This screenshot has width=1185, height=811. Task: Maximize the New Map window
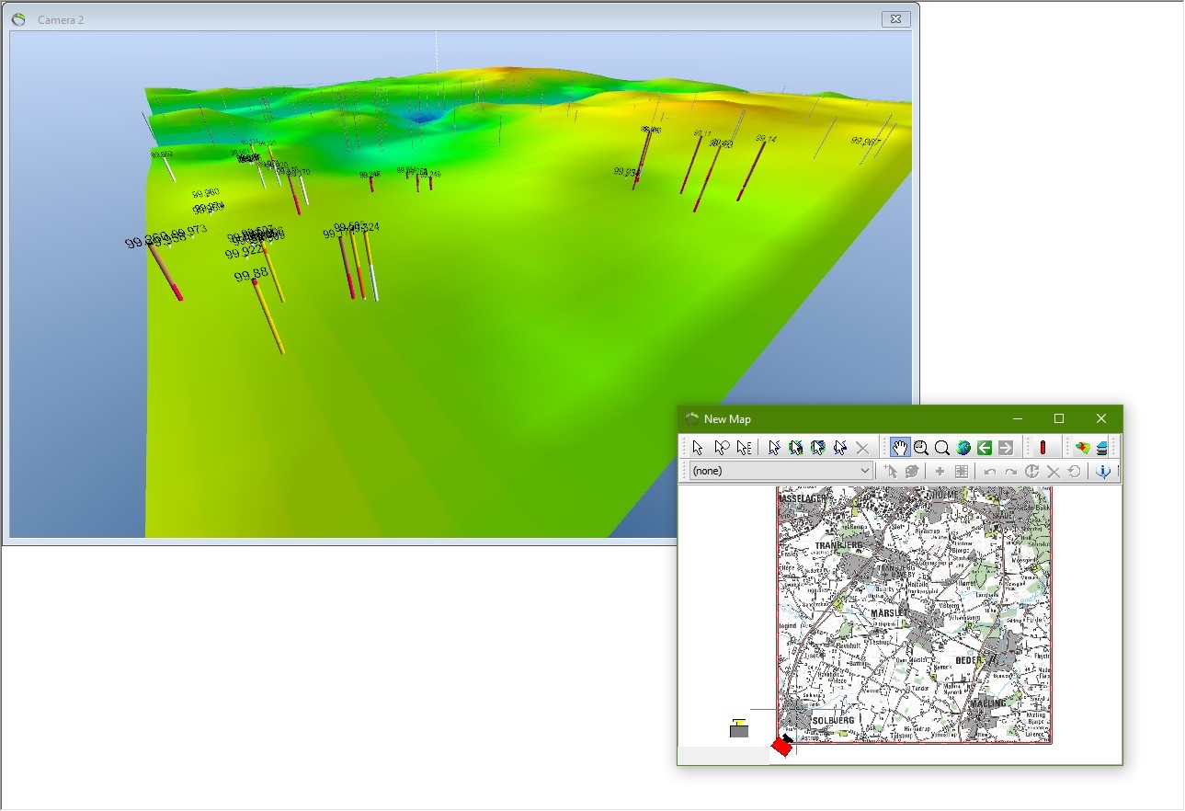[1059, 418]
